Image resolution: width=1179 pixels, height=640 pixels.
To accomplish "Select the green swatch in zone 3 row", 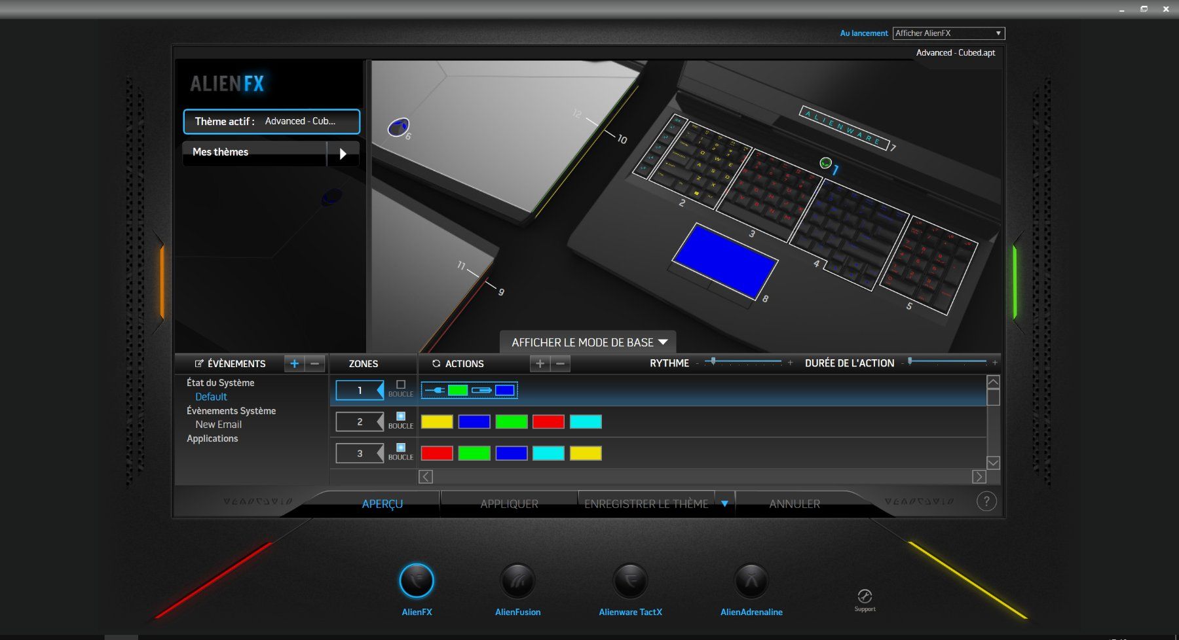I will [474, 453].
